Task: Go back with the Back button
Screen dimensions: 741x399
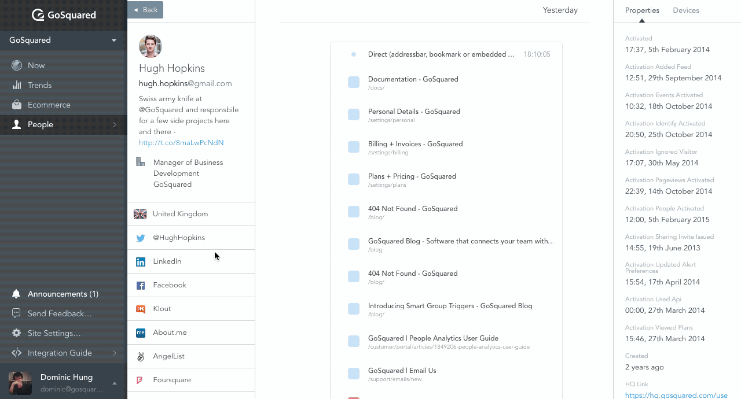Action: click(x=145, y=10)
